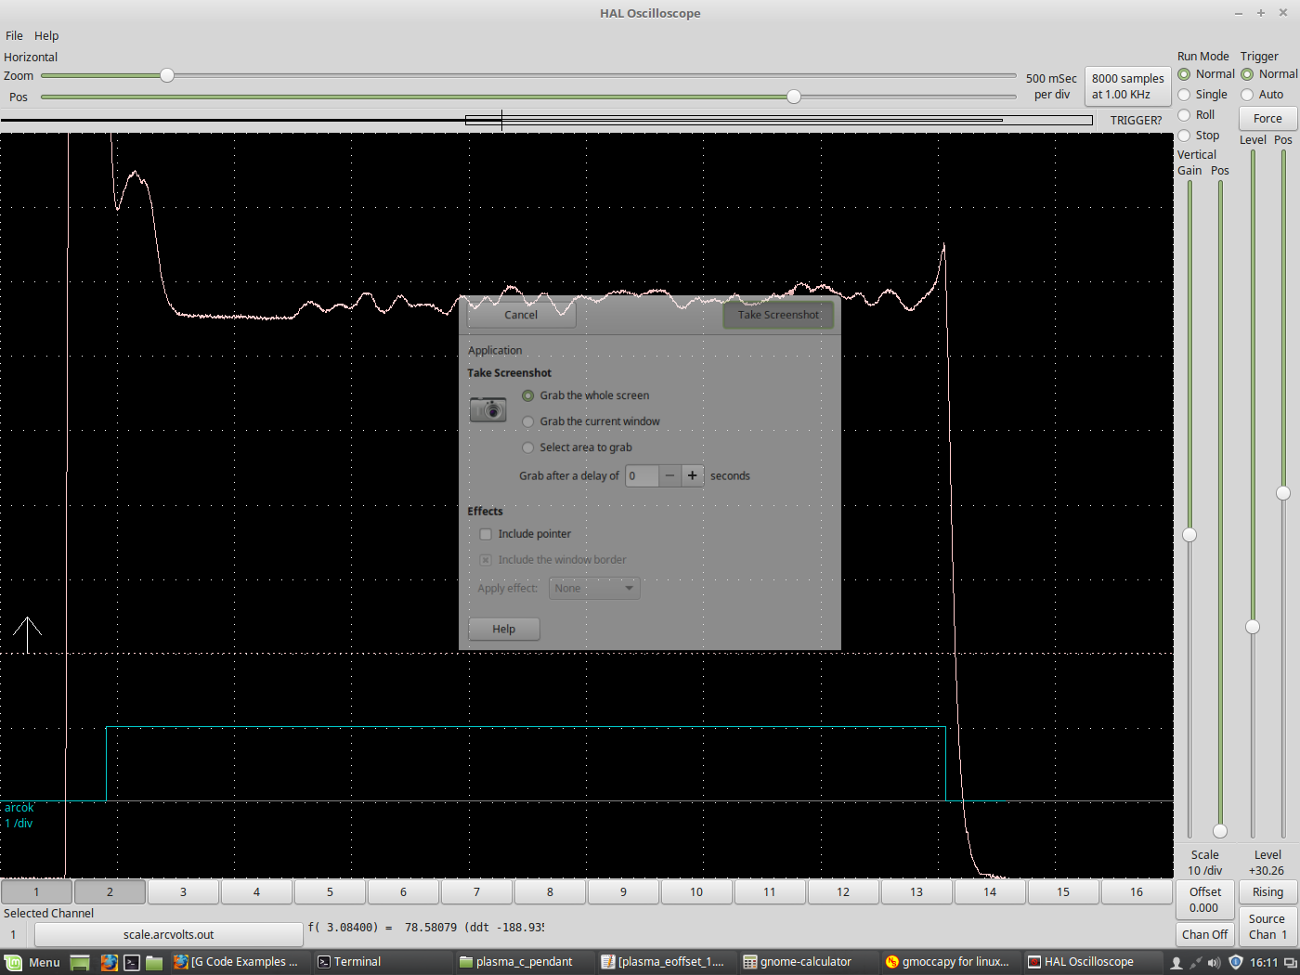Open the file manager panel launcher

tap(154, 962)
